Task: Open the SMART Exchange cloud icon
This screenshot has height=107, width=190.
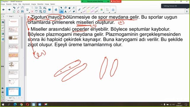Action: pos(56,10)
